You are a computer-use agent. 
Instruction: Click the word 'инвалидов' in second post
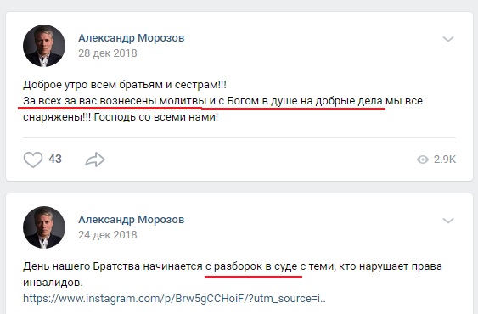tap(52, 283)
